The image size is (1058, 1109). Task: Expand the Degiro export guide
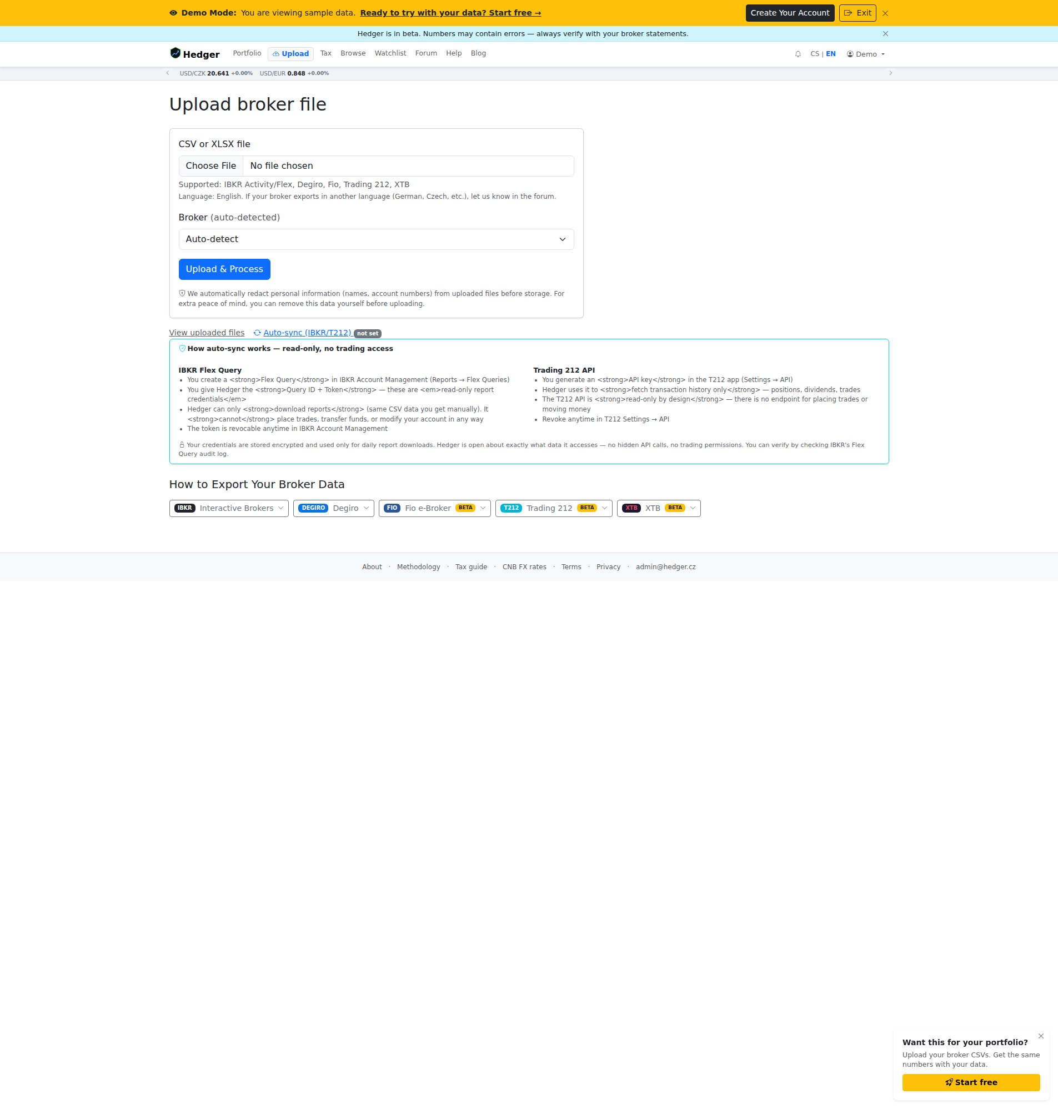[x=333, y=508]
